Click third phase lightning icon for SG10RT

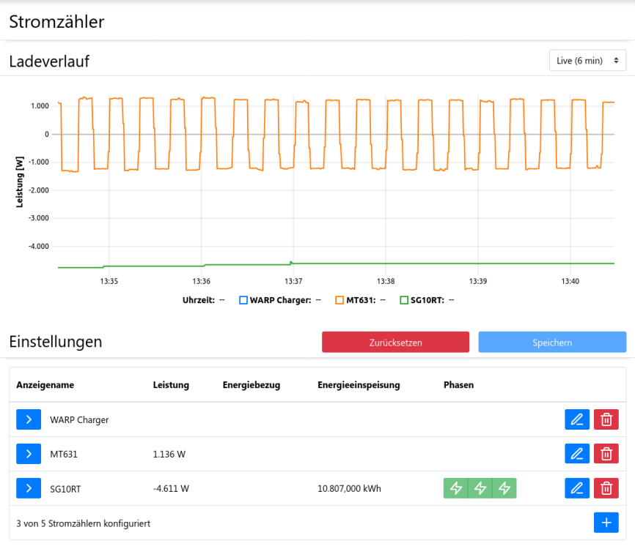tap(504, 488)
